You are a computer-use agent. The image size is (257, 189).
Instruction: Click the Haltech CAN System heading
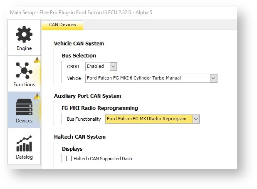coord(80,137)
